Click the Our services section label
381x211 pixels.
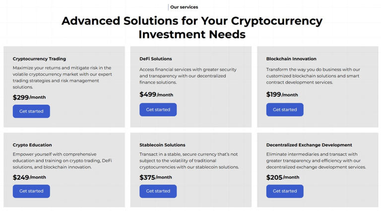click(184, 7)
